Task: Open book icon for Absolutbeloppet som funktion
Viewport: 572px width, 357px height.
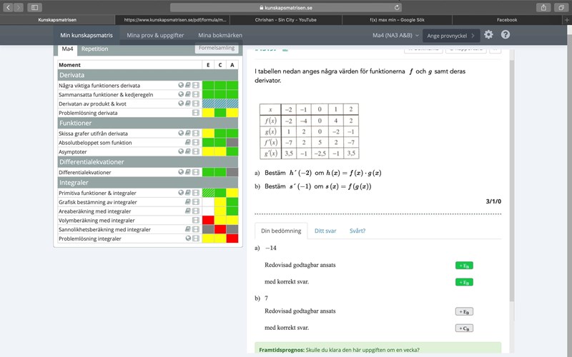Action: coord(188,142)
